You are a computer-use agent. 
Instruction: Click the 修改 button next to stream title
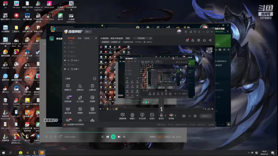pos(128,38)
